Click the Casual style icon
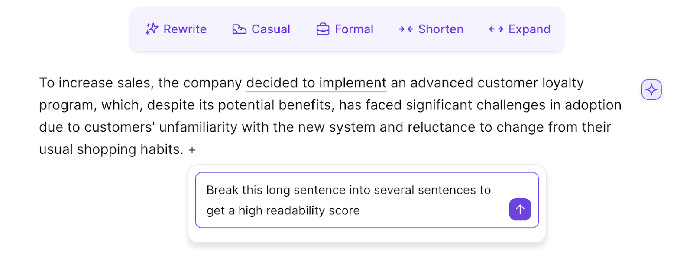 coord(239,29)
